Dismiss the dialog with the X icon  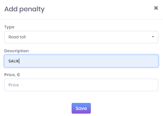156,8
